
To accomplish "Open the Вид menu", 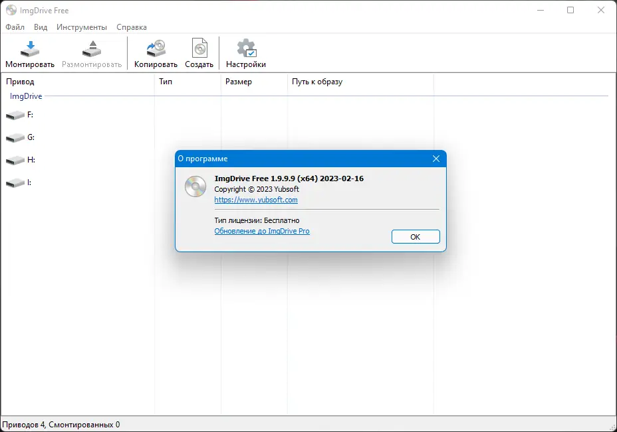I will pyautogui.click(x=41, y=27).
